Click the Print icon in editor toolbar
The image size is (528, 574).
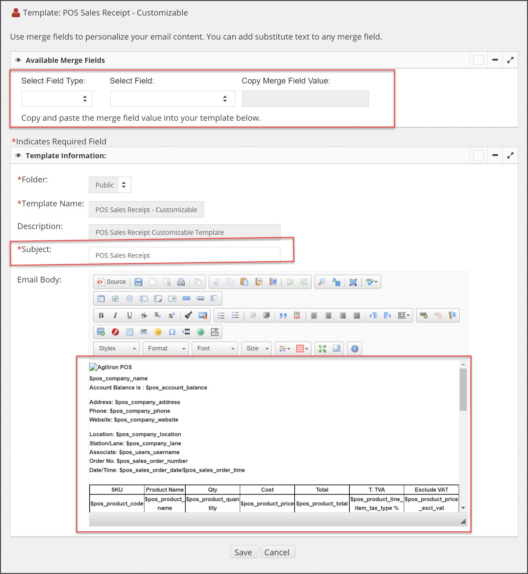coord(181,282)
